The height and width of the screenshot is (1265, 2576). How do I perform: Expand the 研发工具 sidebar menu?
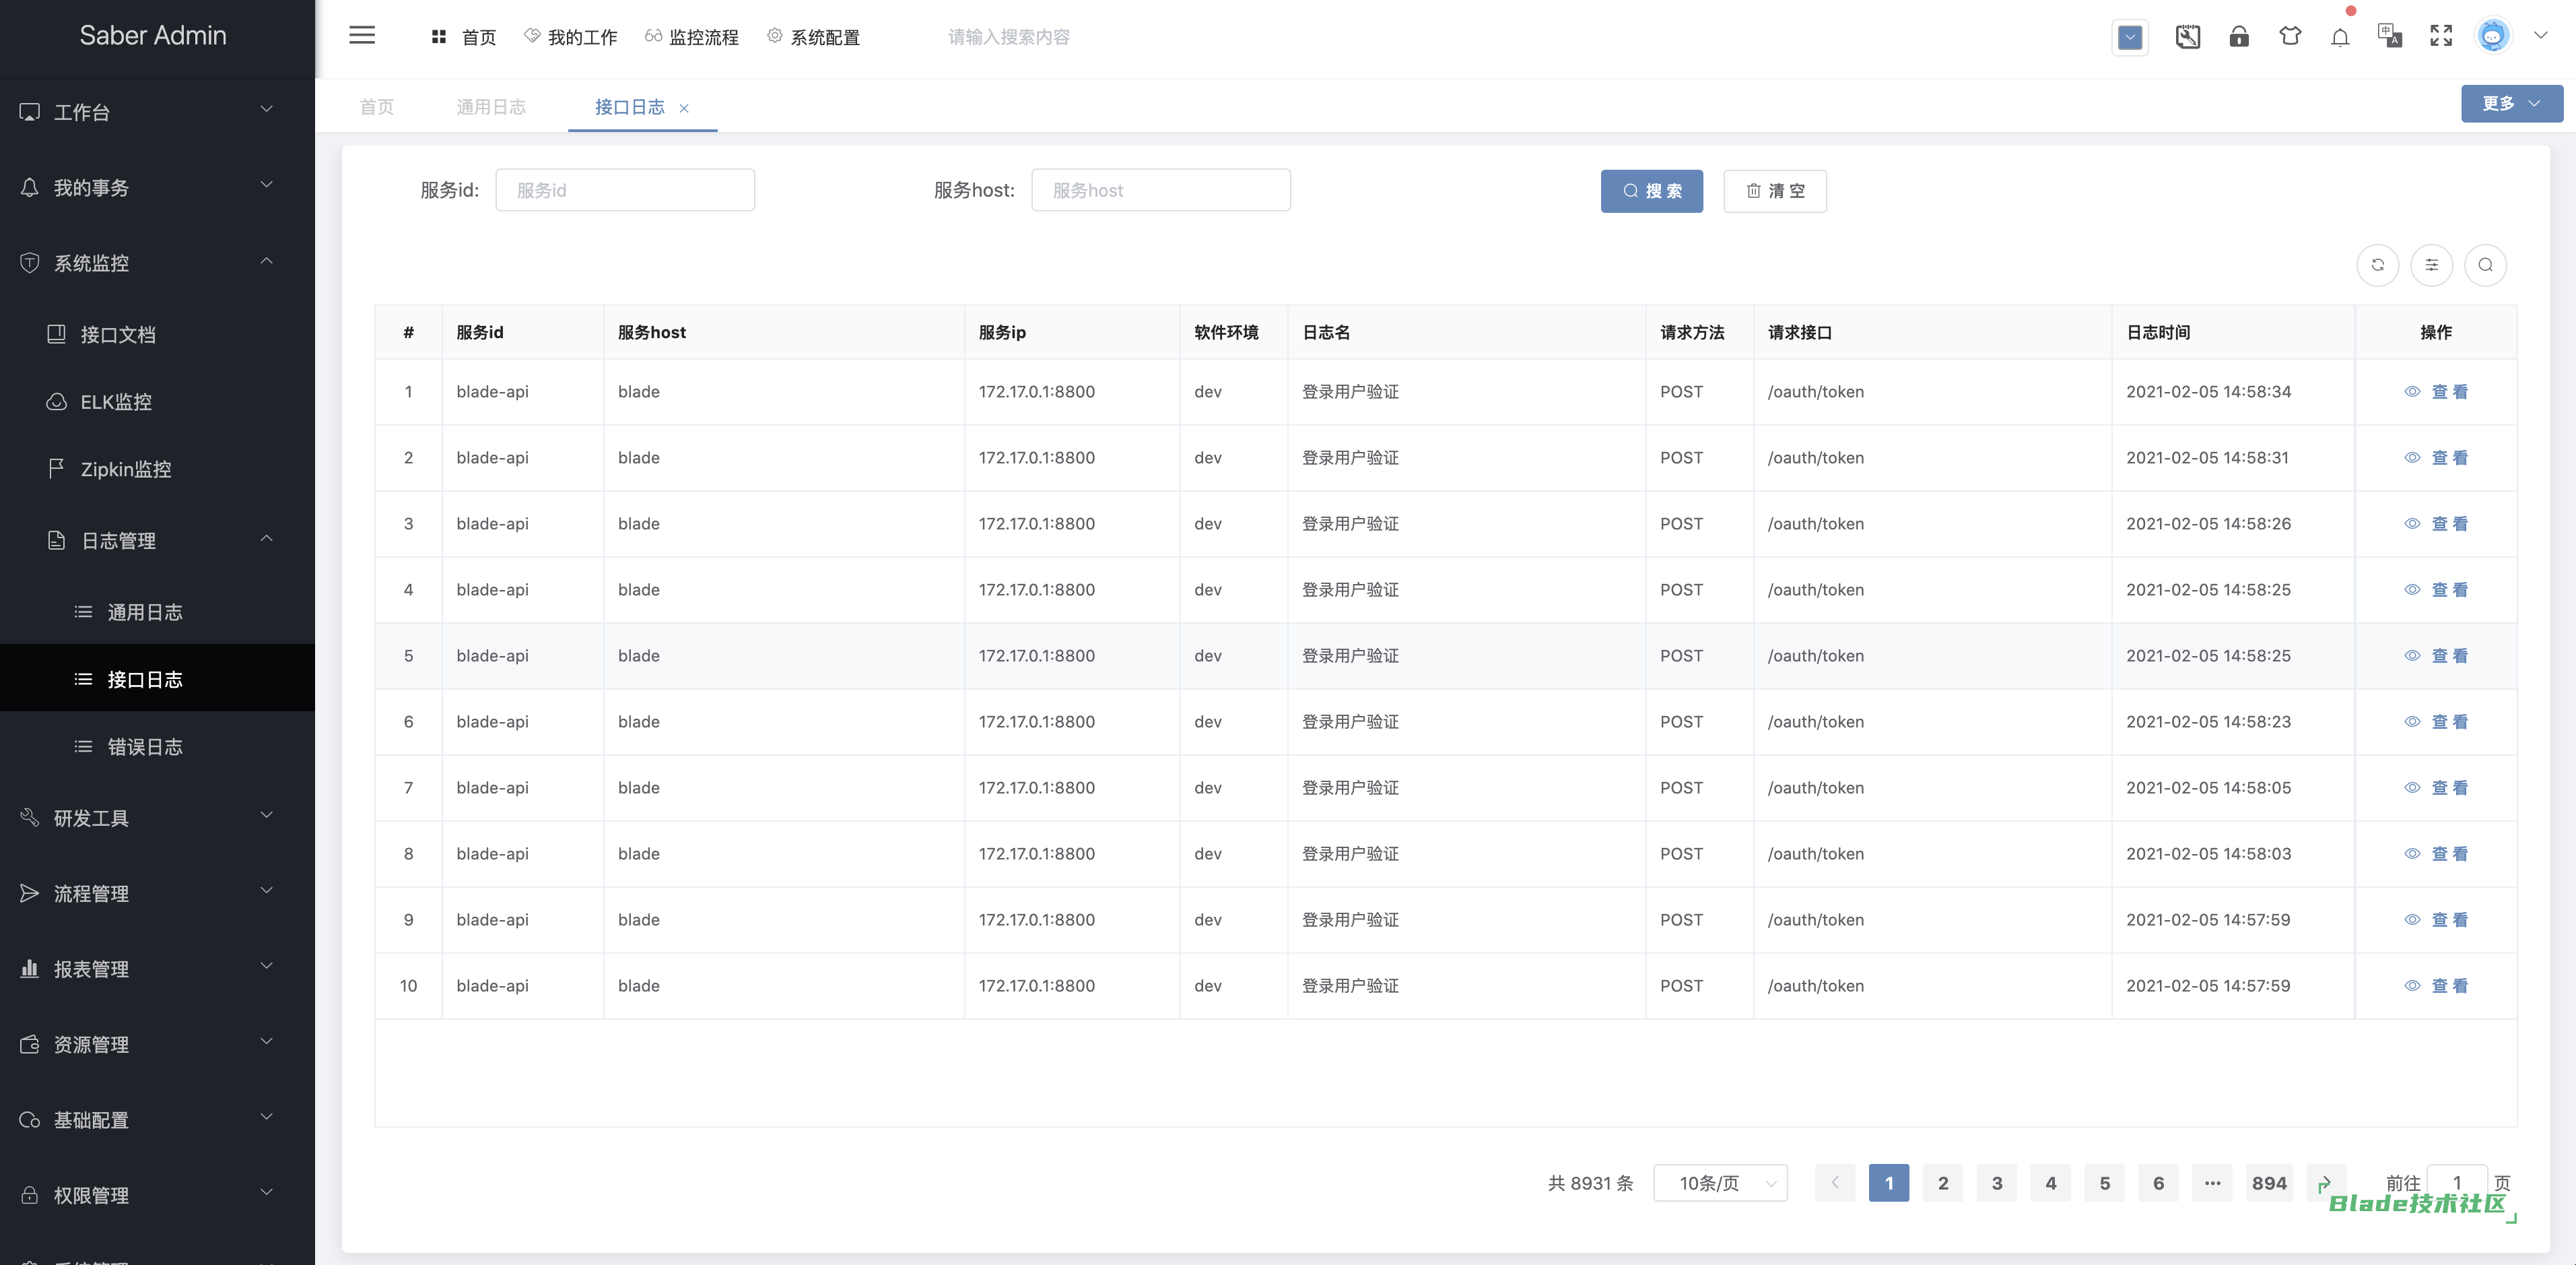[x=157, y=818]
